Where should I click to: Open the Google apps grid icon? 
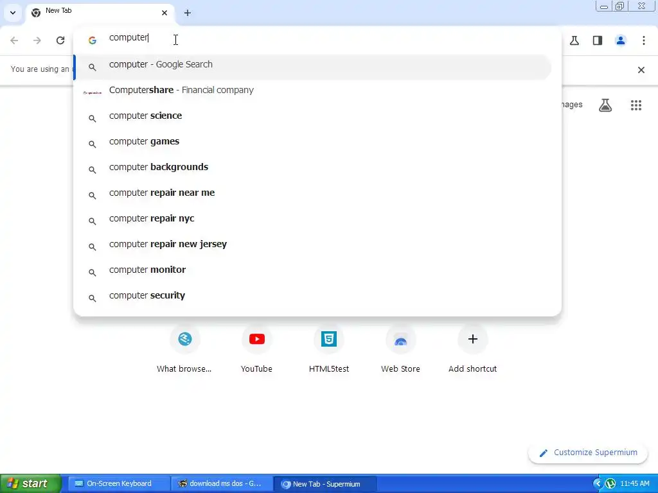(636, 105)
